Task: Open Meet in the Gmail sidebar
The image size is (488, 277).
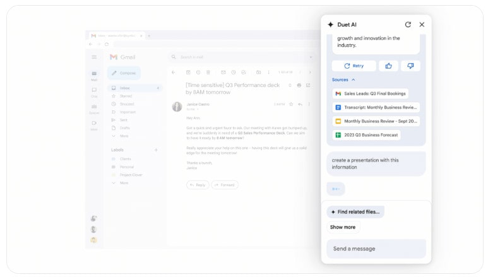Action: (94, 126)
